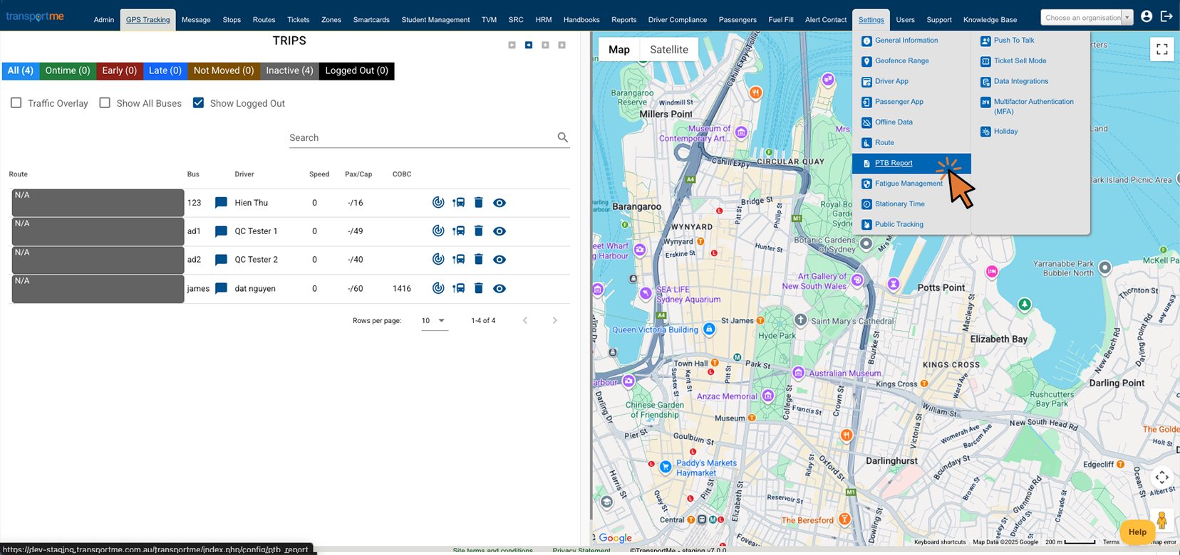Open message icon for QC Tester 1

tap(221, 231)
